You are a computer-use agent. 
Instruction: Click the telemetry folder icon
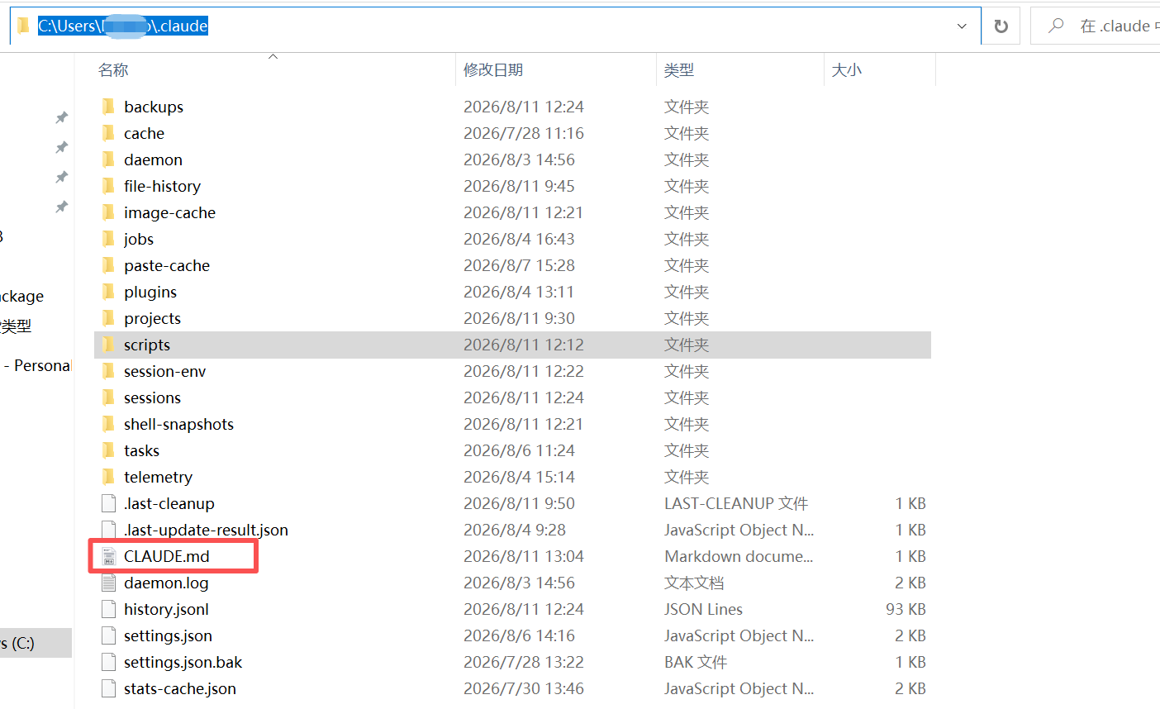tap(108, 477)
